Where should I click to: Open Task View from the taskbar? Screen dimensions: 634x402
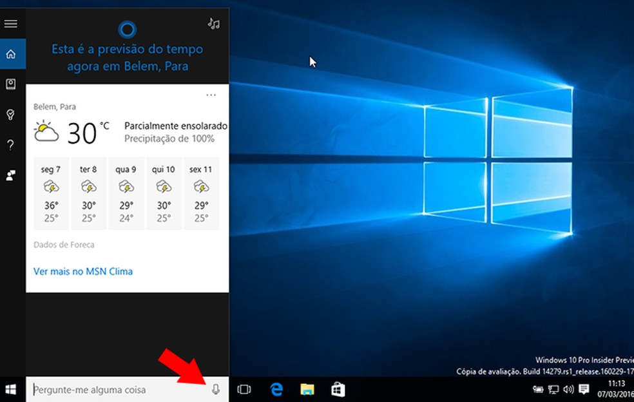pos(244,389)
